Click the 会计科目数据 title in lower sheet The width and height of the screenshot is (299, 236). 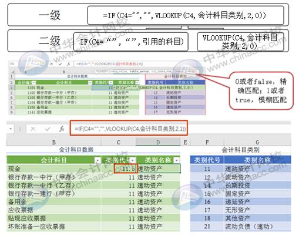point(76,150)
